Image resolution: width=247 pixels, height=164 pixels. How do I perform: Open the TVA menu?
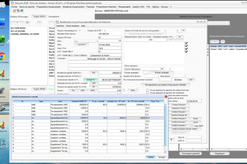tap(148, 7)
